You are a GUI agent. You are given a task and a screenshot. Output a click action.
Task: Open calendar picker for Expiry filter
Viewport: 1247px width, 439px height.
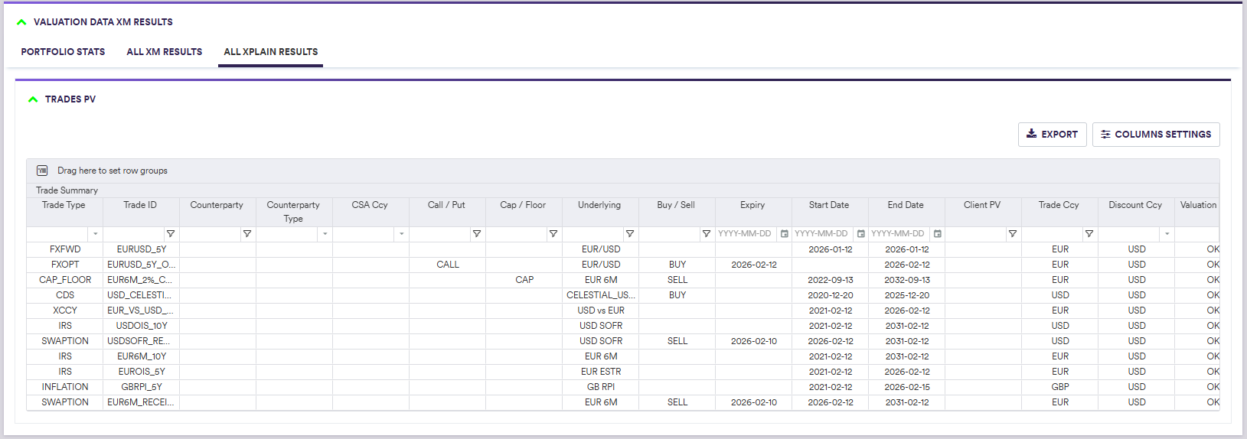coord(785,234)
